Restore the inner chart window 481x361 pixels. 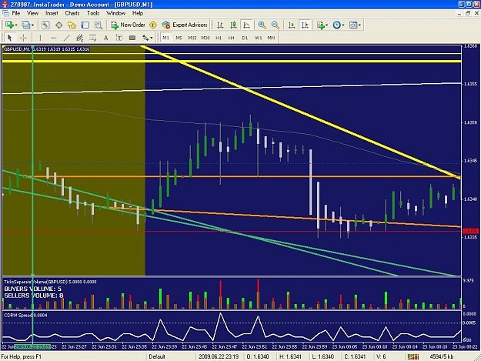(x=468, y=13)
